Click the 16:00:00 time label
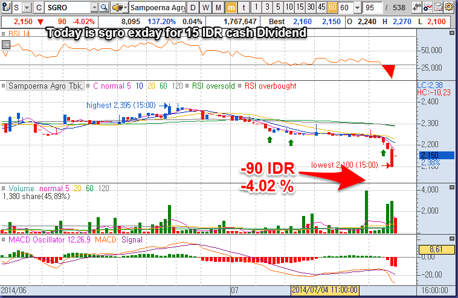458x298 pixels. (435, 290)
